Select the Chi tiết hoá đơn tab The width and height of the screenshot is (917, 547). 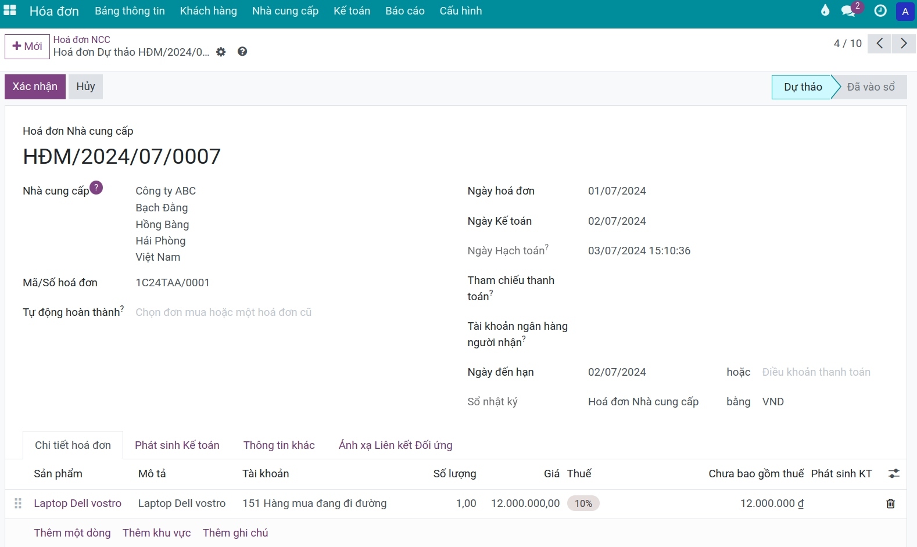click(x=73, y=445)
